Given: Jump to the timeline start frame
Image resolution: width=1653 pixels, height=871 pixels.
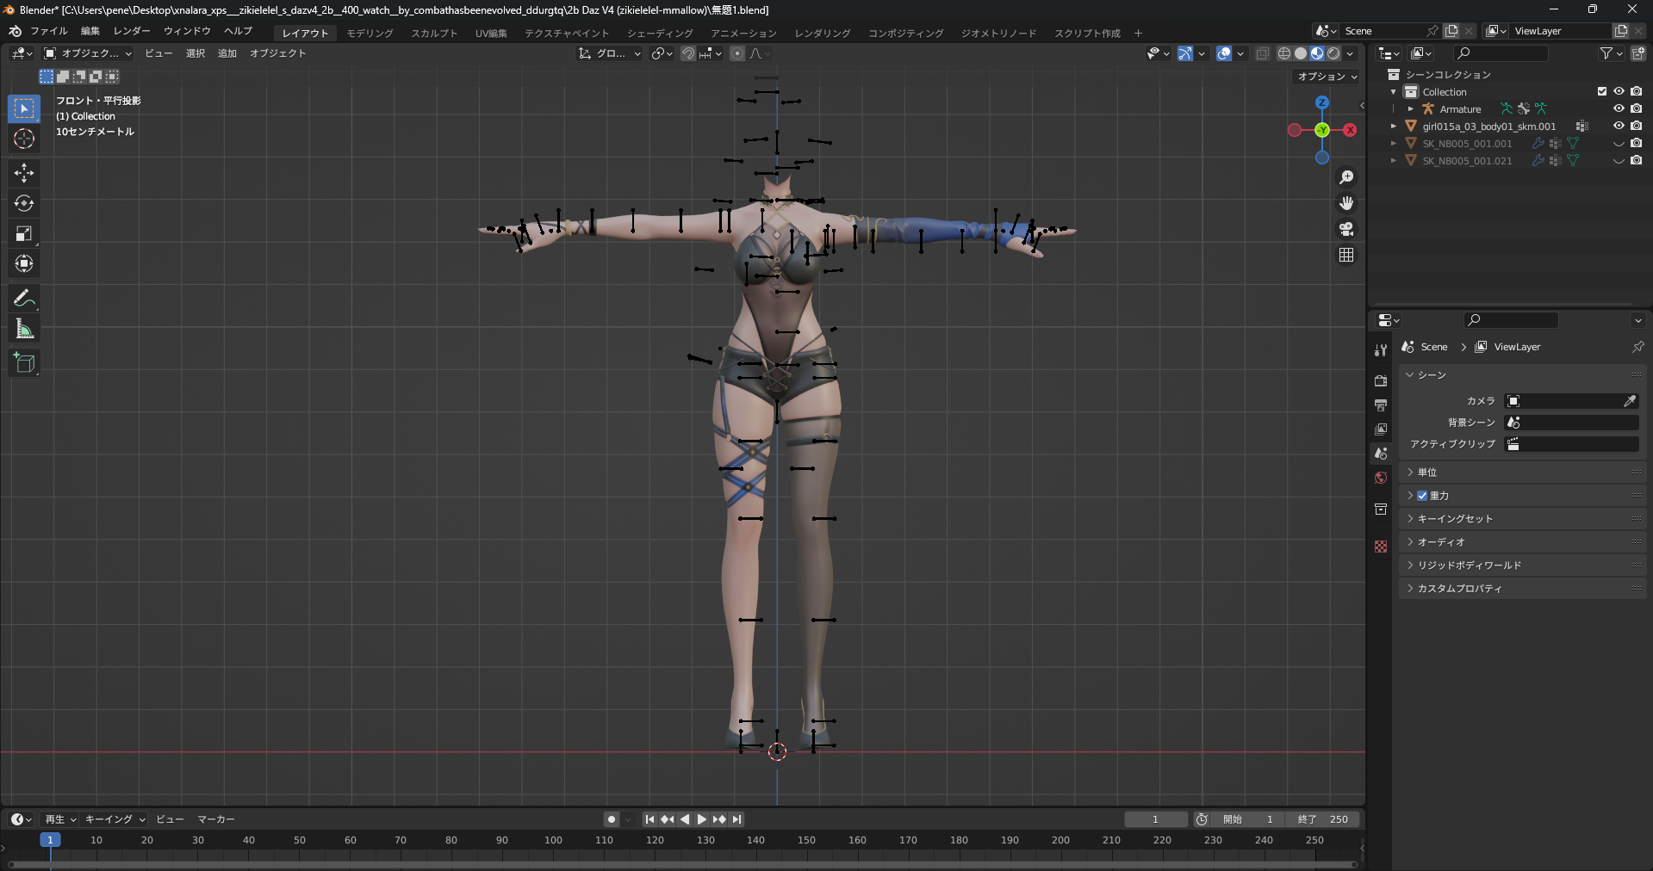Looking at the screenshot, I should [x=649, y=819].
